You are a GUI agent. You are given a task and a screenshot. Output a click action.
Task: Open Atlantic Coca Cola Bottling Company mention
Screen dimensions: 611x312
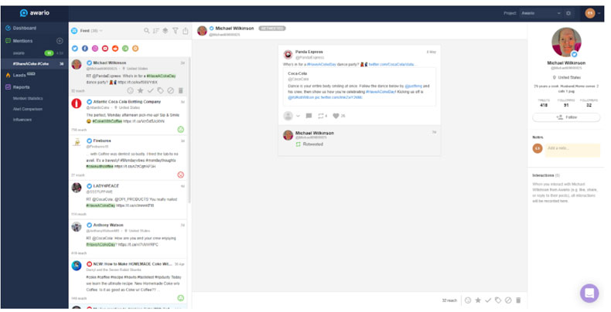coord(128,116)
